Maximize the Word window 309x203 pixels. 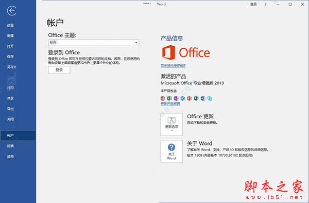point(290,4)
